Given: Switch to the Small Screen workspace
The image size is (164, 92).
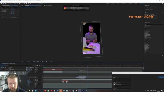Looking at the screenshot, I should click(x=124, y=4).
